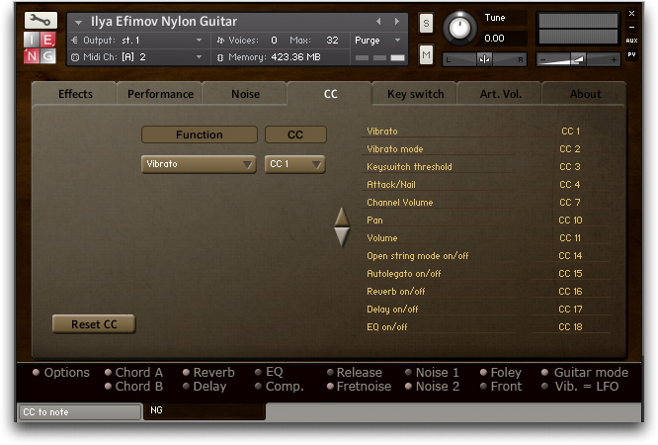Click the Function header button
This screenshot has width=658, height=445.
pyautogui.click(x=200, y=134)
